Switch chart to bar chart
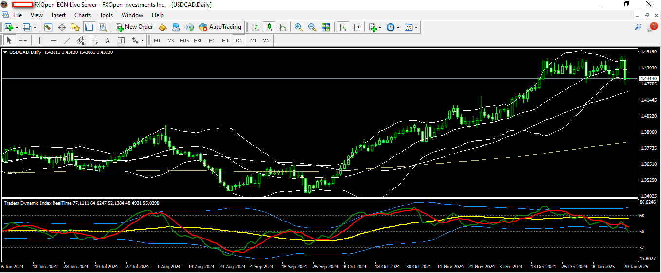The width and height of the screenshot is (661, 273). click(255, 27)
